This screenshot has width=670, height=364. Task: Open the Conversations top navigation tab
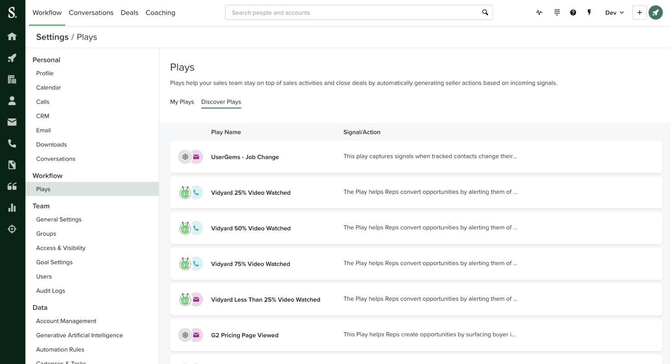[x=91, y=13]
